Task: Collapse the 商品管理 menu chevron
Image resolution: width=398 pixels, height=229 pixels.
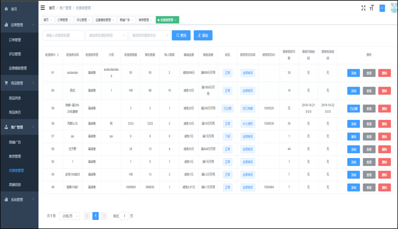Action: pos(33,83)
